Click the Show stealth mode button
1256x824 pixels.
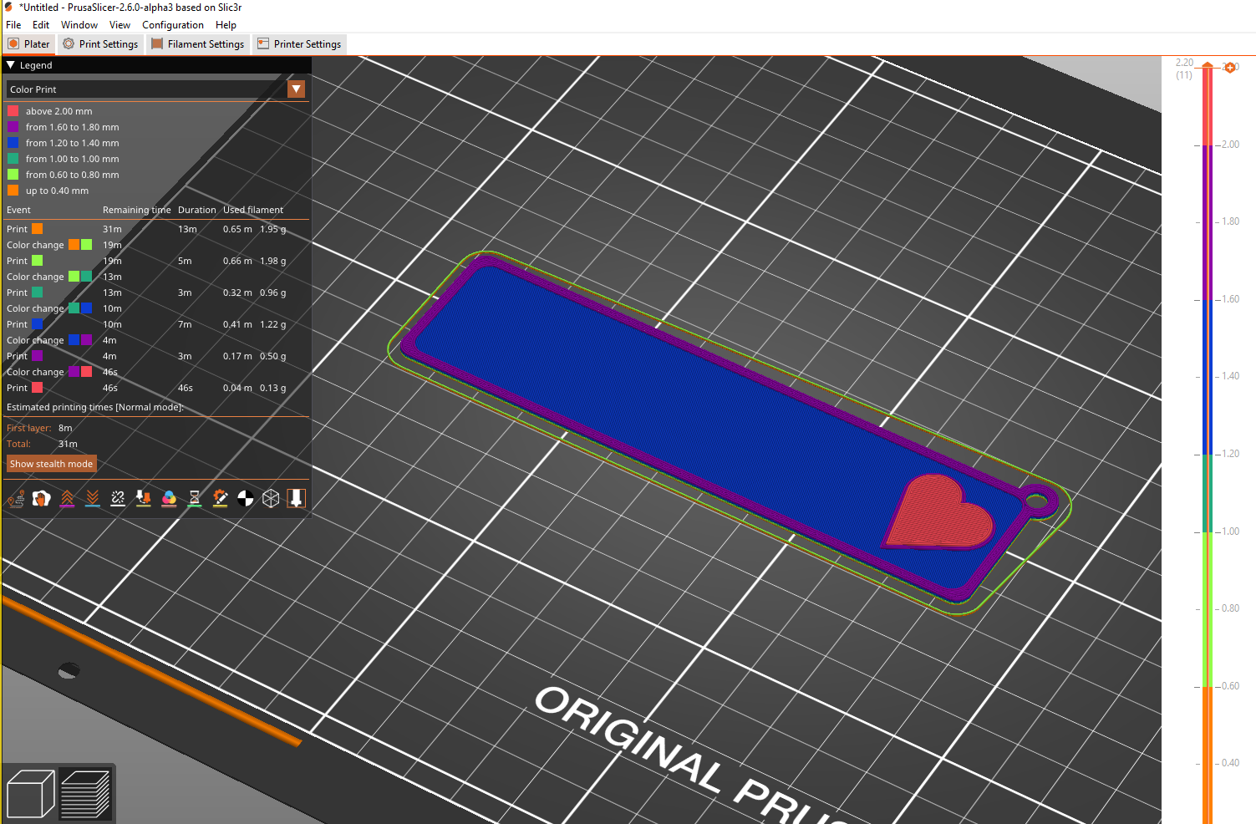point(51,464)
